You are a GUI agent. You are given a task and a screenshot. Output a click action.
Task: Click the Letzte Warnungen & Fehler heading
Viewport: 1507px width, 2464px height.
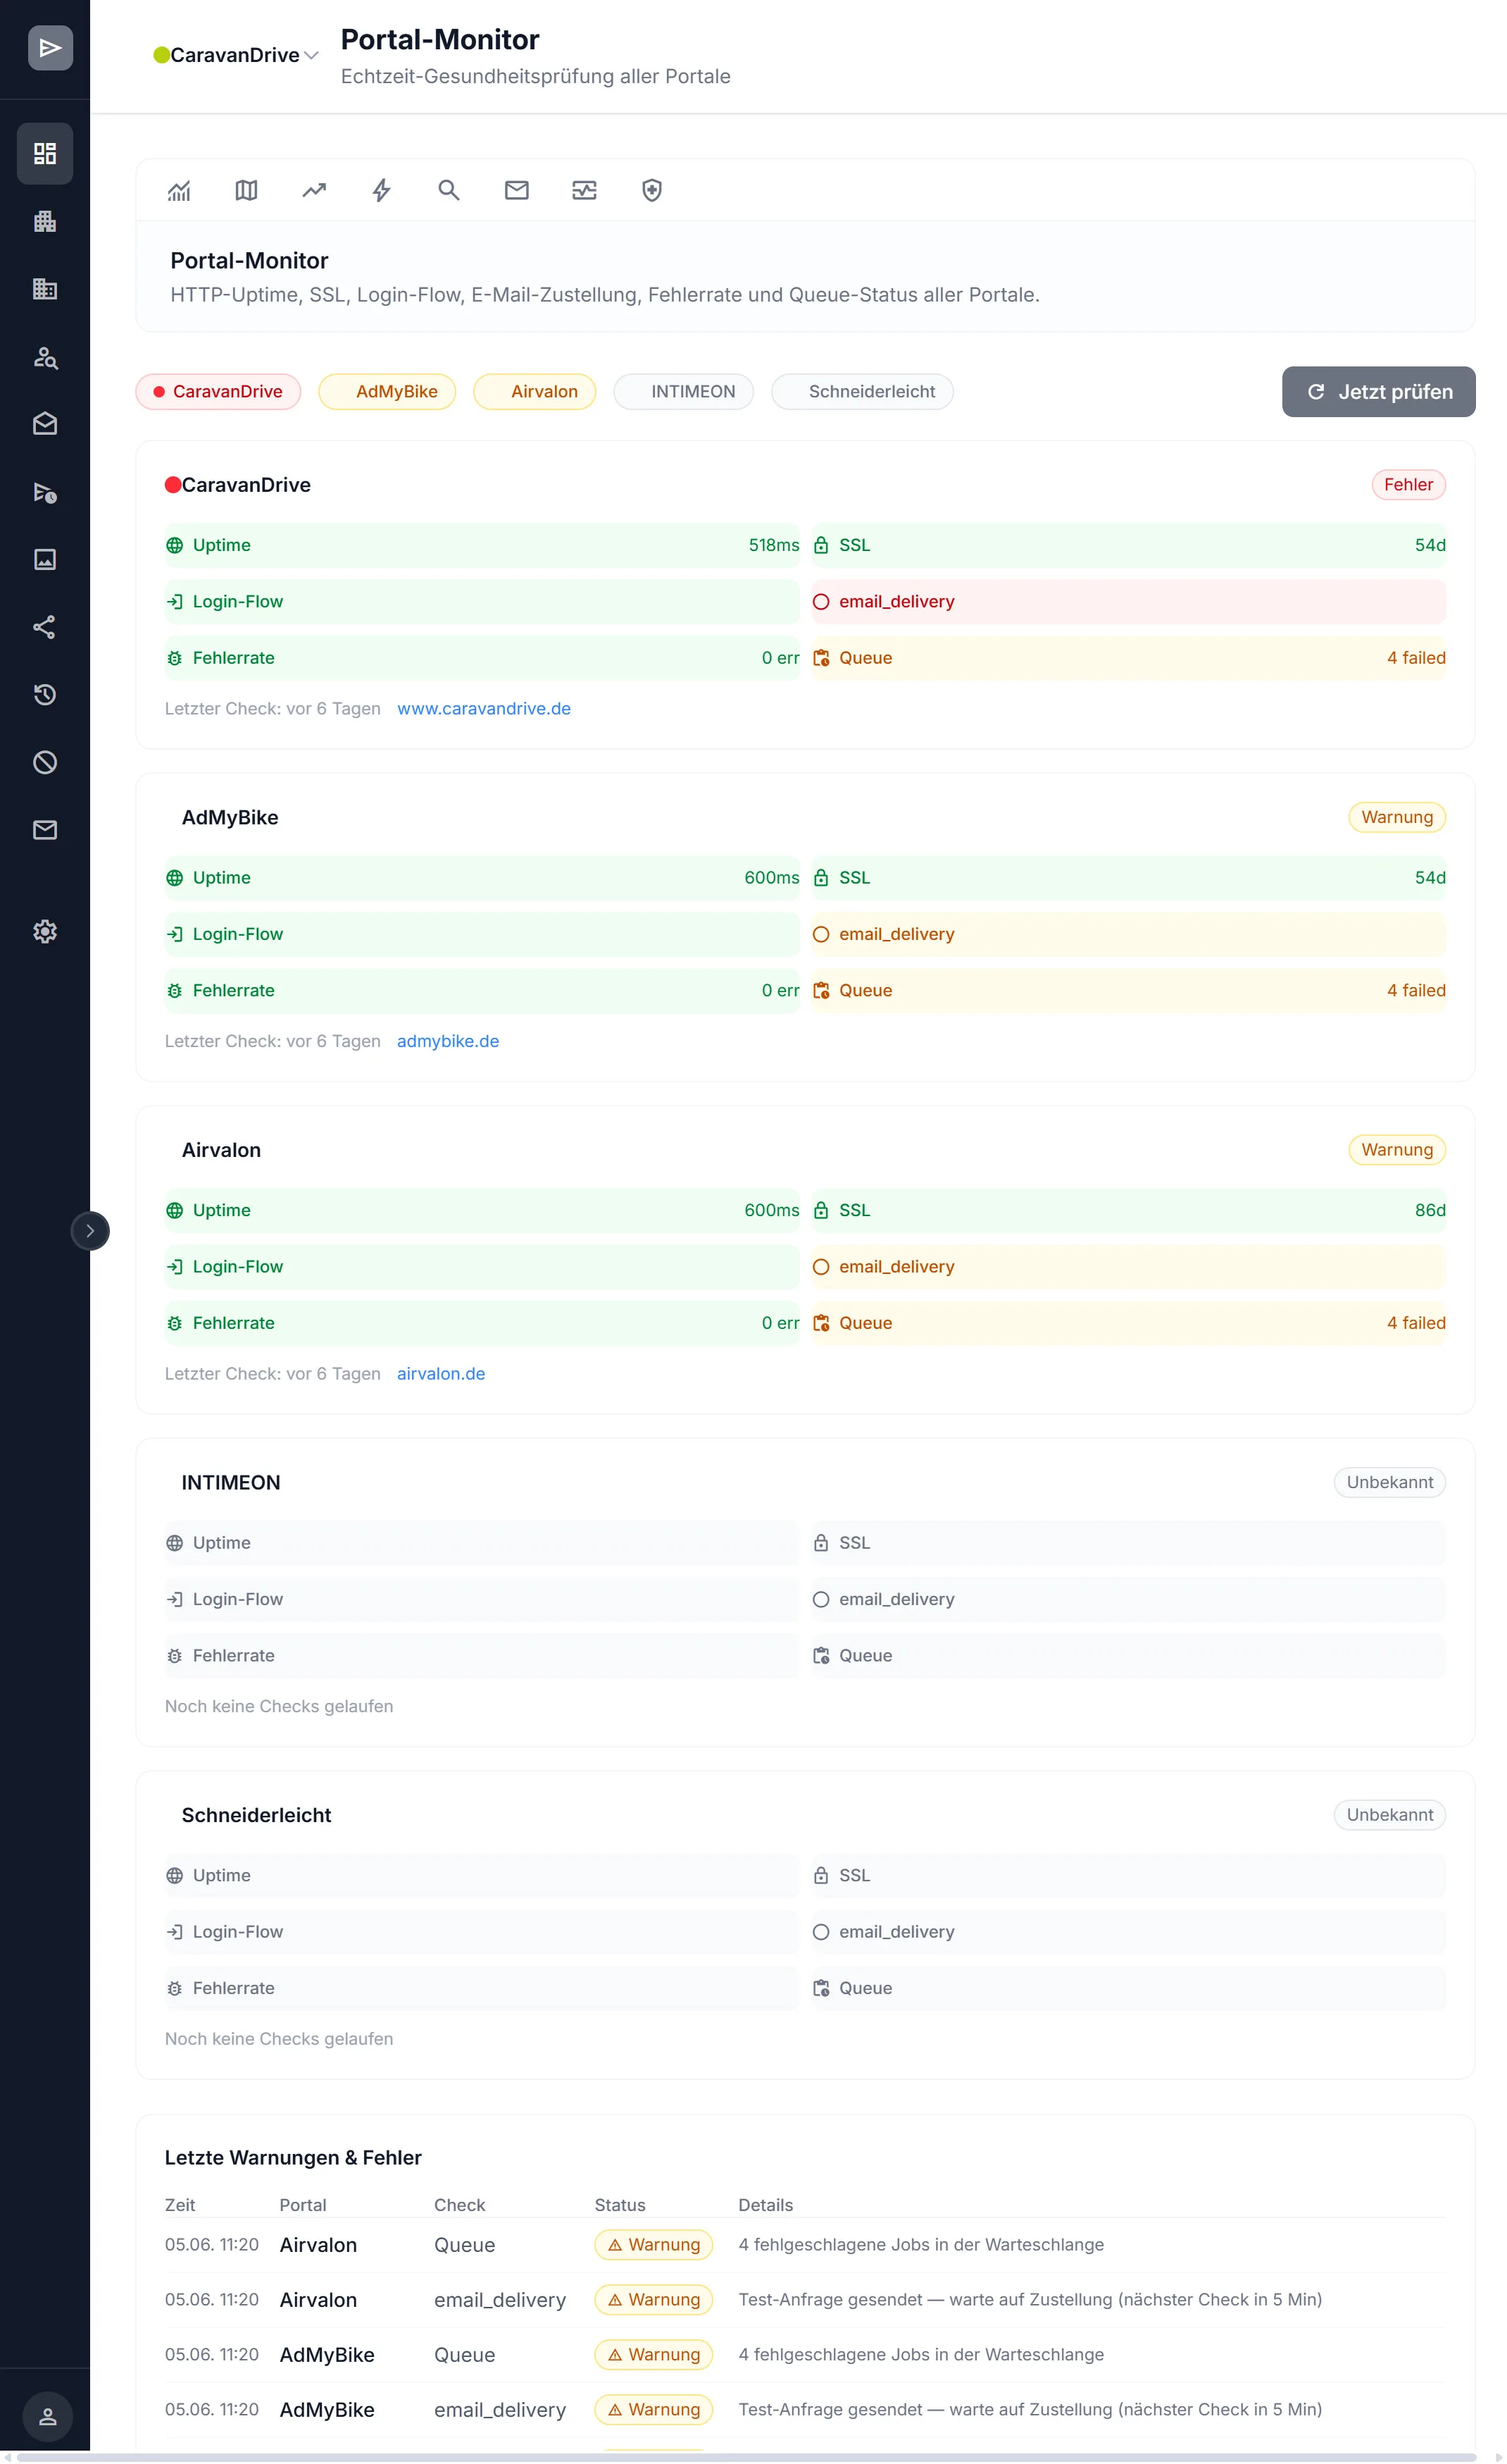coord(293,2157)
